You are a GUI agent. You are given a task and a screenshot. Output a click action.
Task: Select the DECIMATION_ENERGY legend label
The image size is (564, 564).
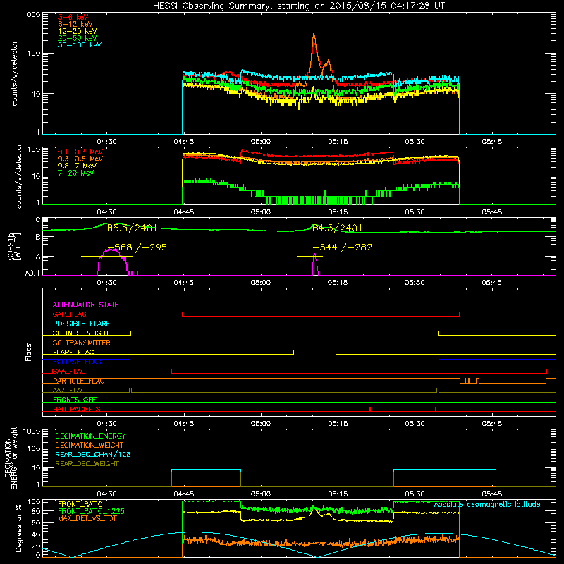(x=90, y=436)
